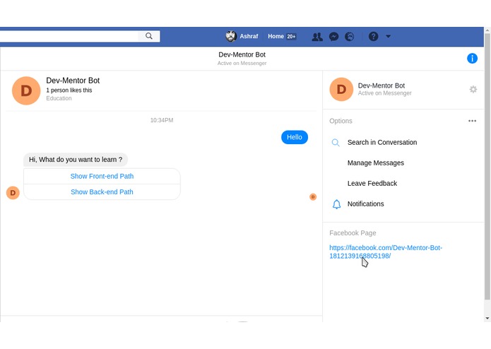The image size is (491, 349).
Task: Click the centered Dev-Mentor Bot conversation title
Action: tap(242, 54)
